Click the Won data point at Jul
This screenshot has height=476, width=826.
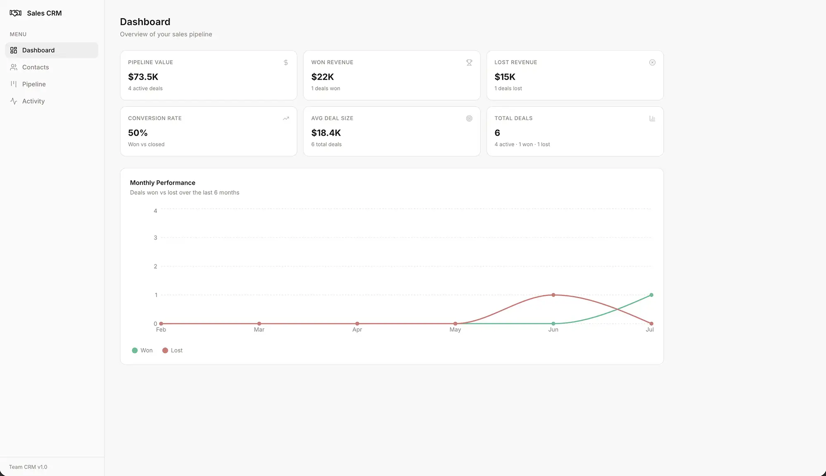coord(651,295)
